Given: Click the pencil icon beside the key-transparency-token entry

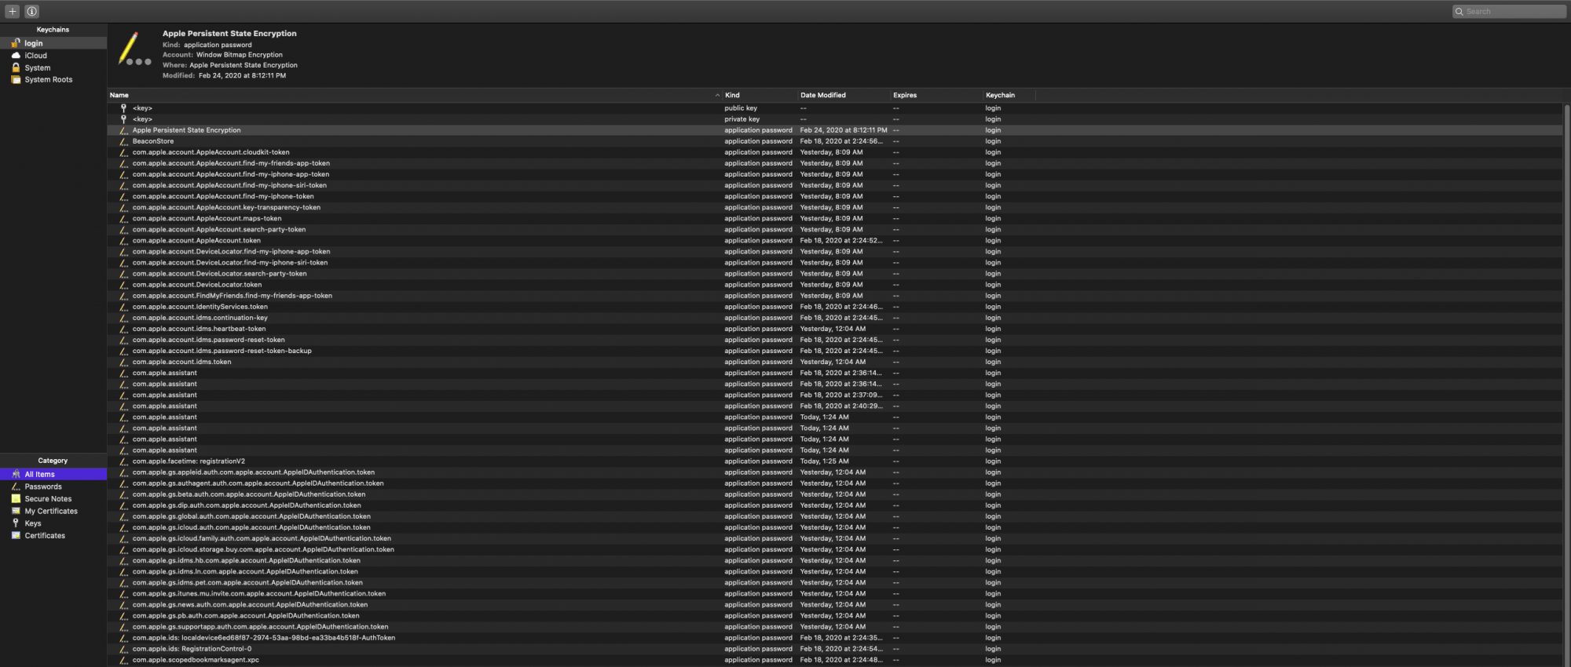Looking at the screenshot, I should point(123,207).
